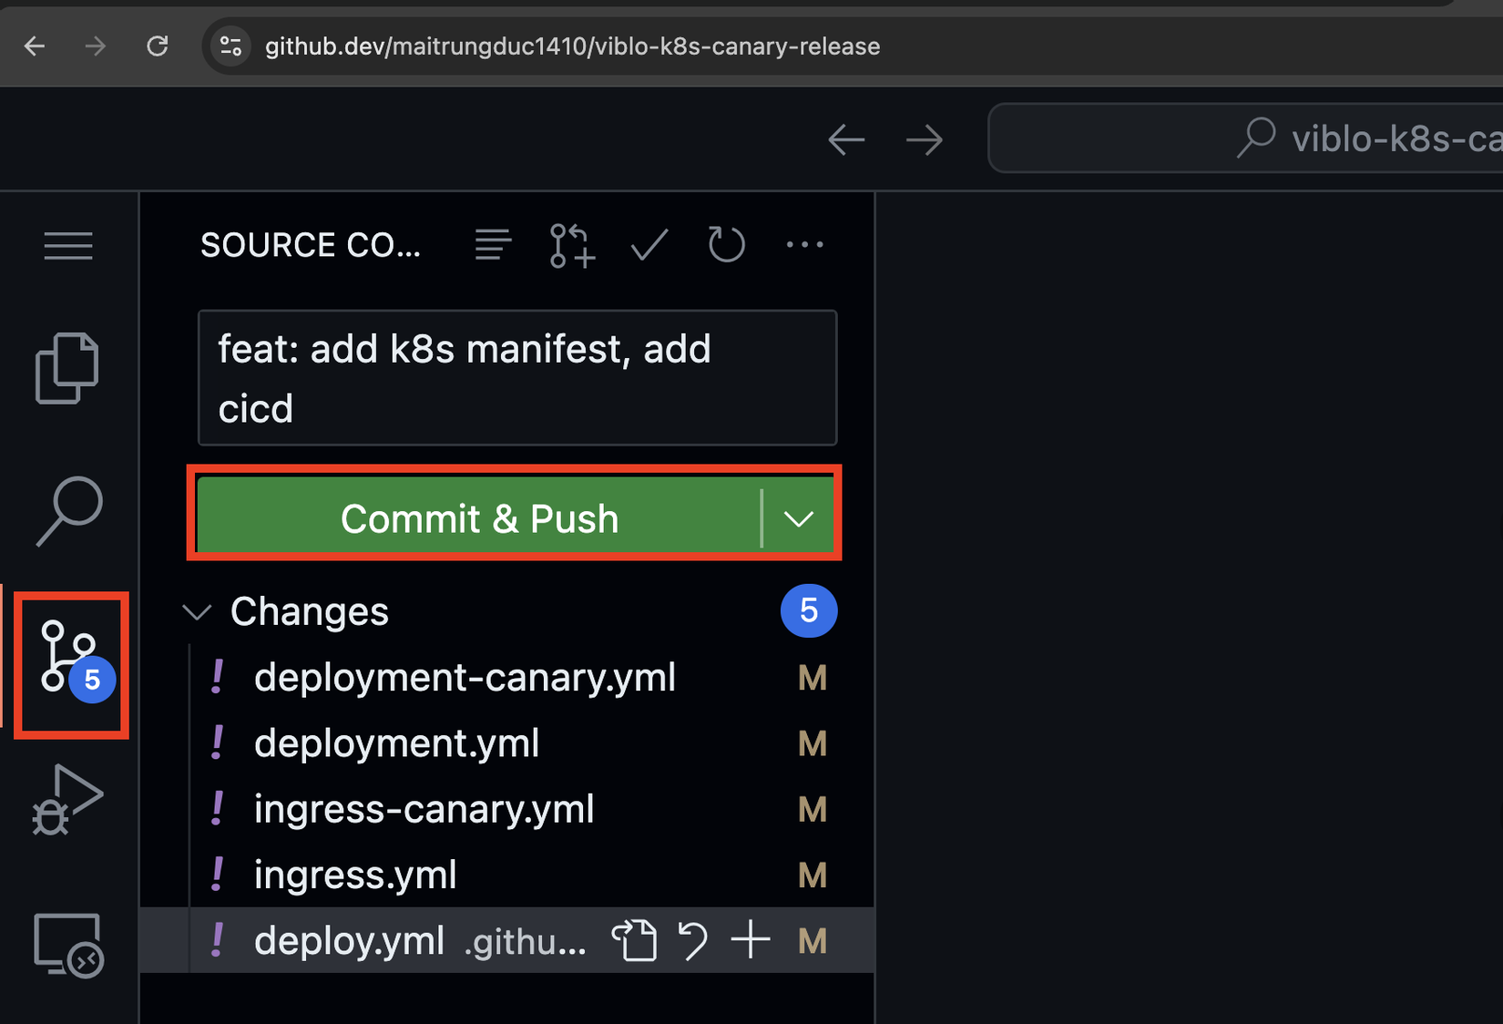Viewport: 1503px width, 1024px height.
Task: Open the Search view in activity bar
Action: 68,511
